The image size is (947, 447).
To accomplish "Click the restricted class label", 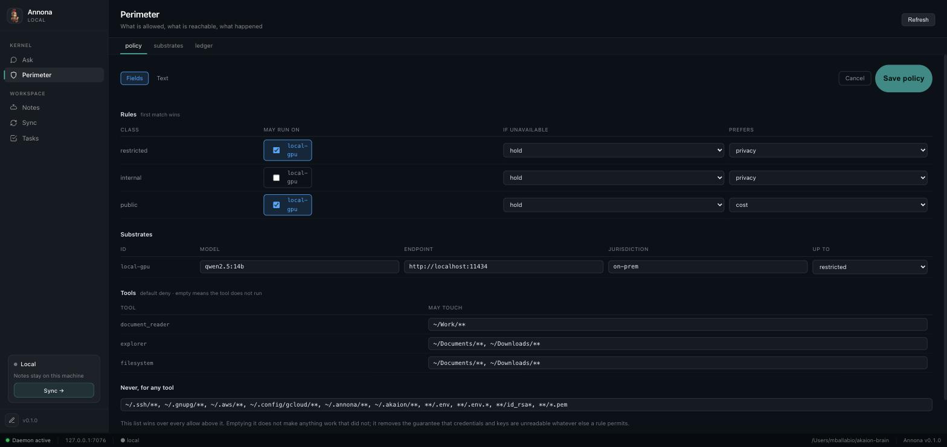I will (134, 151).
